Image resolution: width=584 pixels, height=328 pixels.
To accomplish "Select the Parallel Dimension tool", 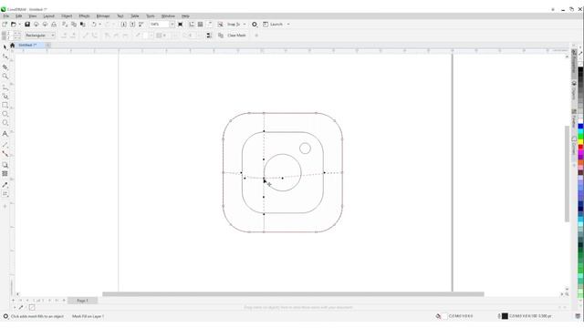I will point(5,145).
